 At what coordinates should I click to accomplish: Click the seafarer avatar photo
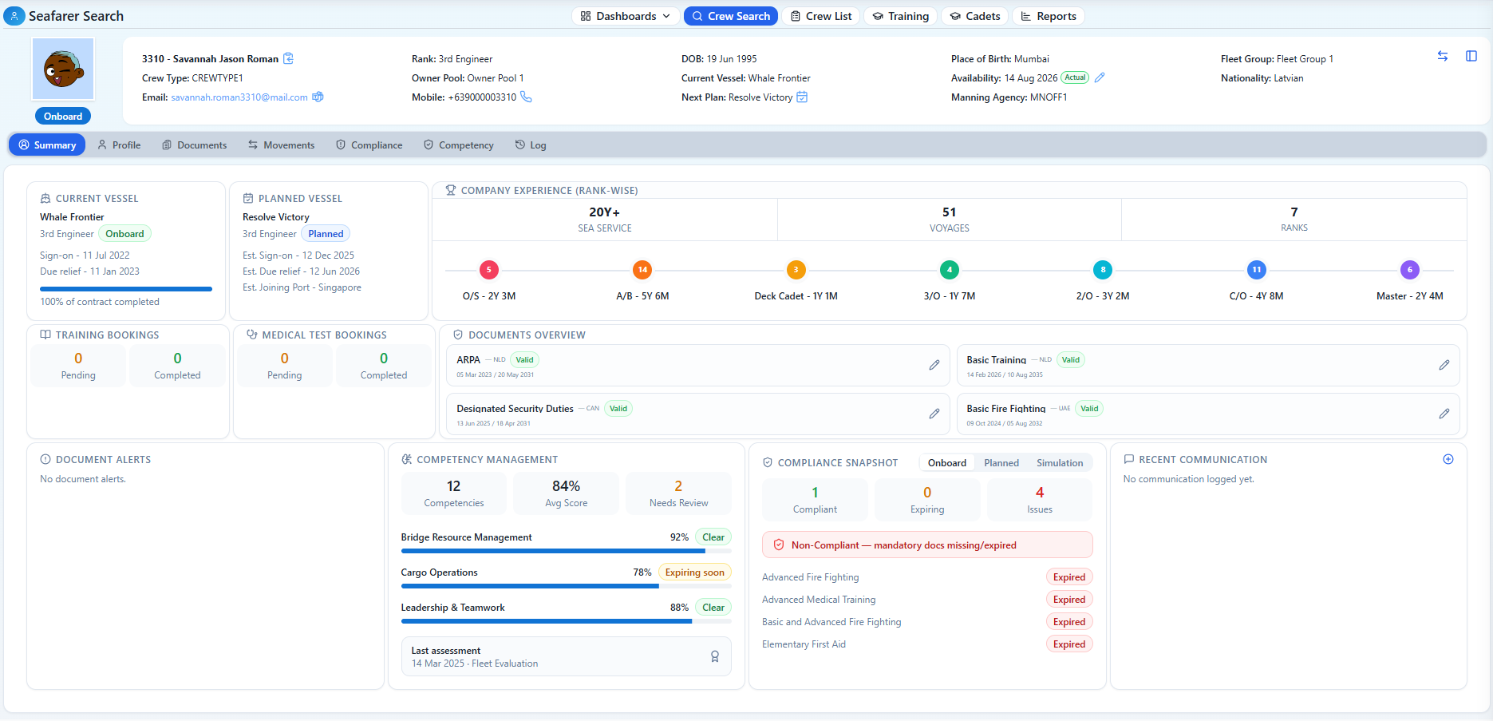(x=63, y=69)
